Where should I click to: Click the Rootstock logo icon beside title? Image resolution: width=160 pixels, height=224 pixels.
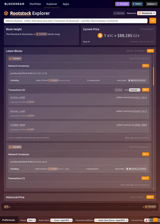[6, 13]
